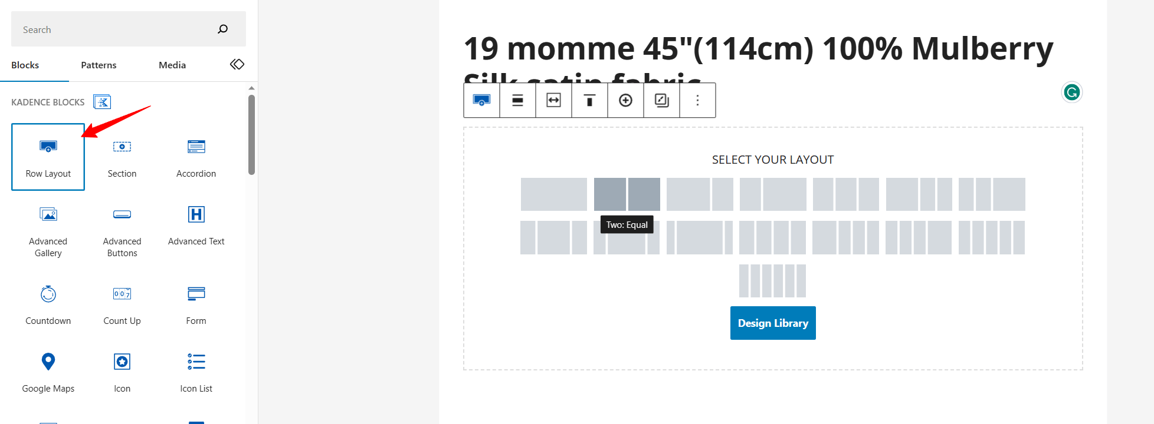
Task: Click the block inserter scrollbar thumb
Action: click(252, 135)
